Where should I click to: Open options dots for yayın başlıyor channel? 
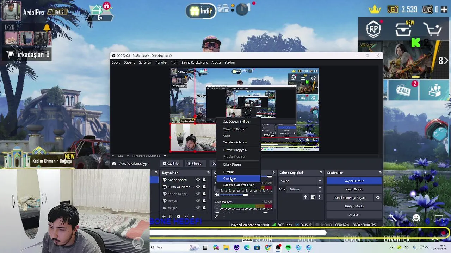pyautogui.click(x=217, y=208)
